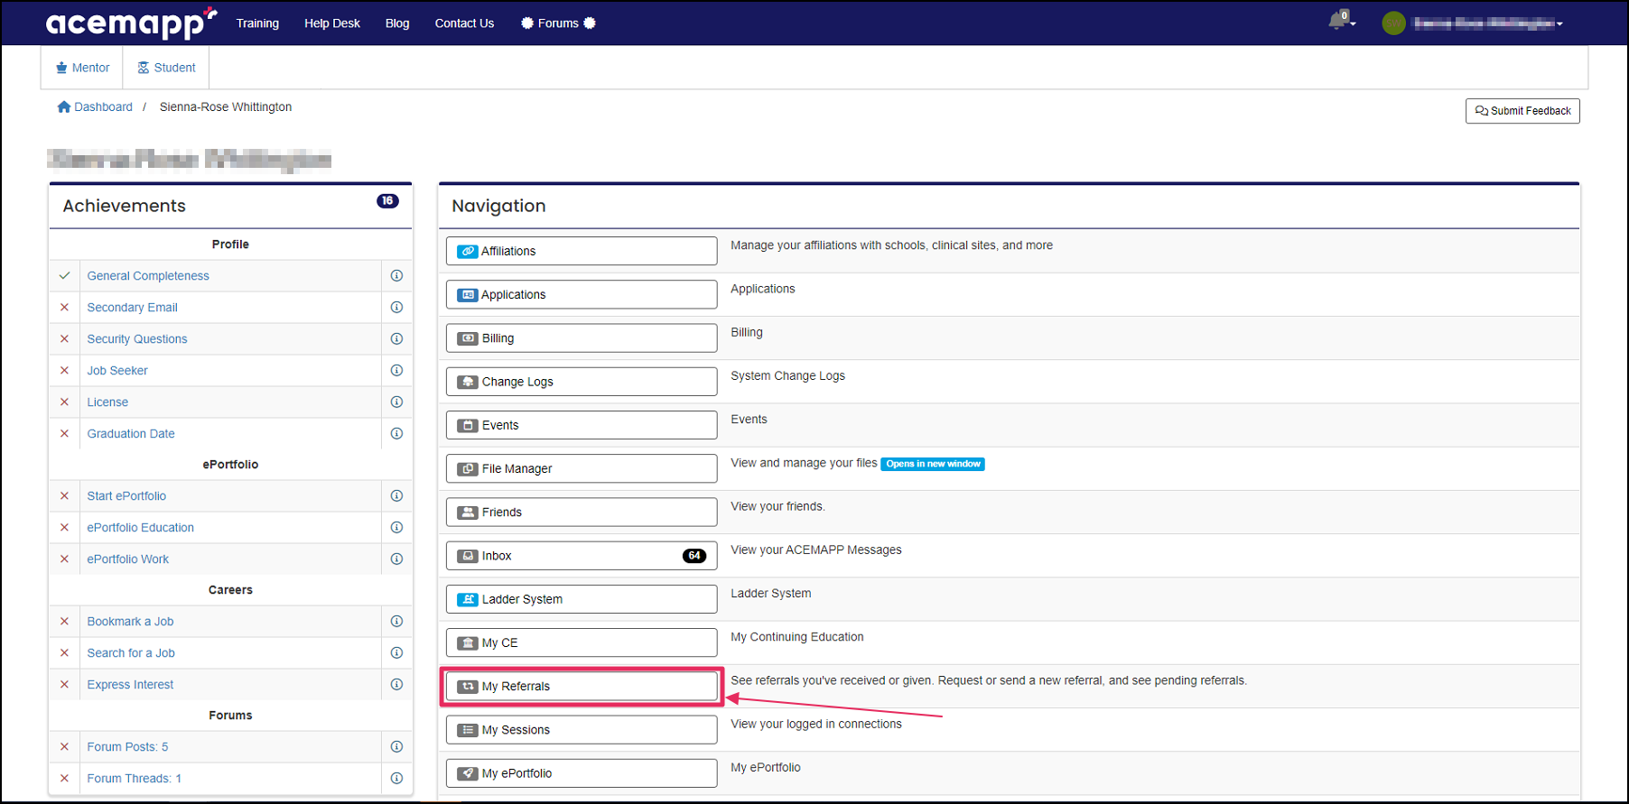Click info icon for Security Questions
1629x804 pixels.
point(396,339)
